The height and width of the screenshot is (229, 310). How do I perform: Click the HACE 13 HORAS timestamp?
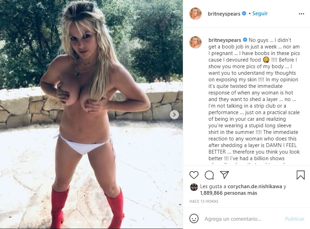[x=204, y=201]
